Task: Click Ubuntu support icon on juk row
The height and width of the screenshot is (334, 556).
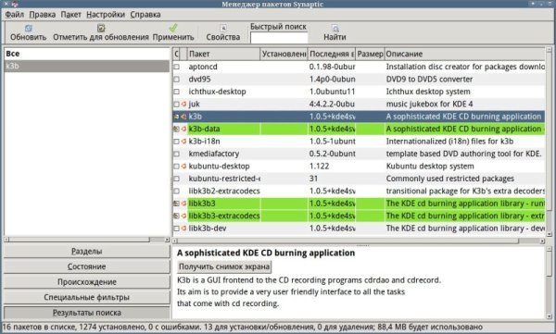Action: pos(183,105)
